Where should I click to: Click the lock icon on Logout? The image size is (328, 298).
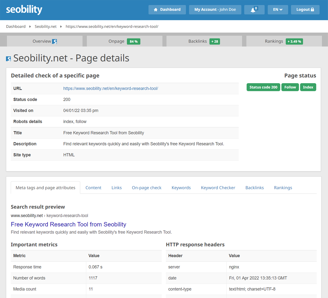(312, 10)
